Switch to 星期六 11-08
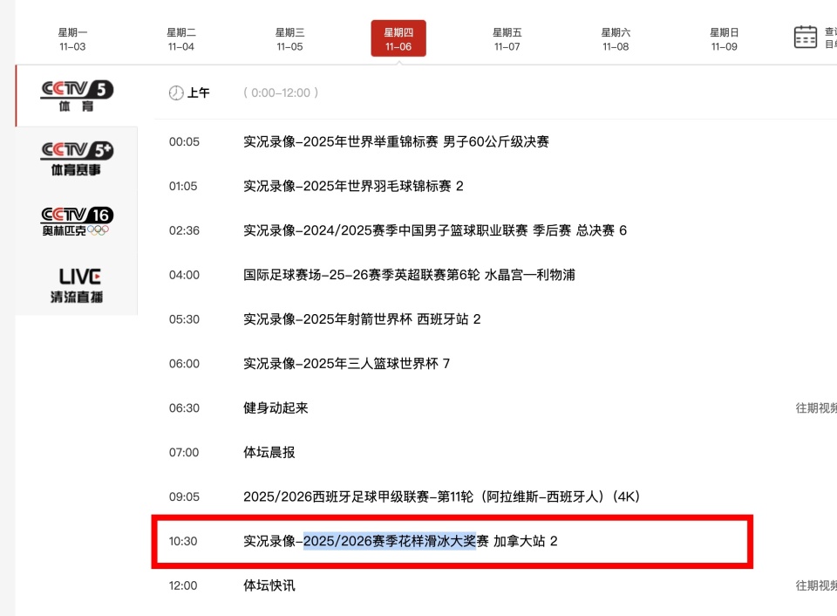Image resolution: width=837 pixels, height=616 pixels. [616, 39]
